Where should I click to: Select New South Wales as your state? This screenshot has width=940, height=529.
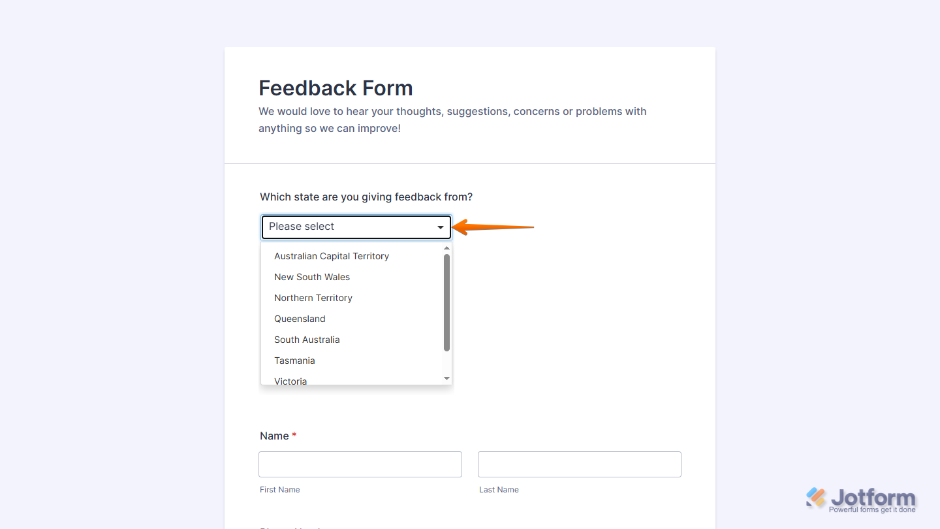pos(312,277)
